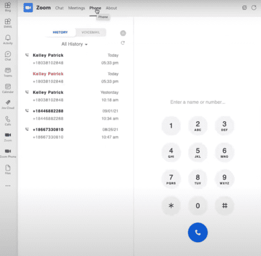This screenshot has width=261, height=256.
Task: Open Calls in the sidebar
Action: (8, 121)
